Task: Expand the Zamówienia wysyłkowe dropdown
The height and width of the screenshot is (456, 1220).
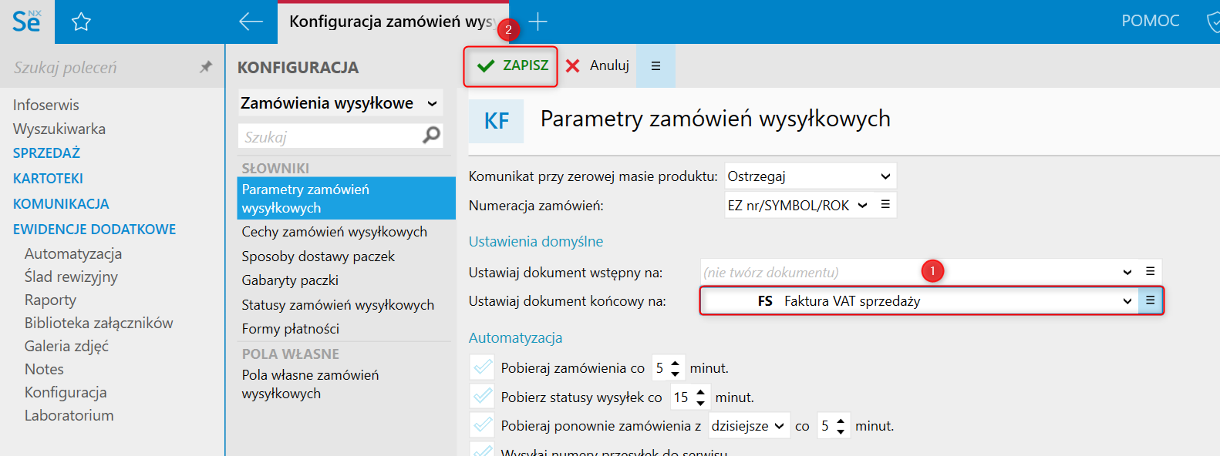Action: (x=340, y=103)
